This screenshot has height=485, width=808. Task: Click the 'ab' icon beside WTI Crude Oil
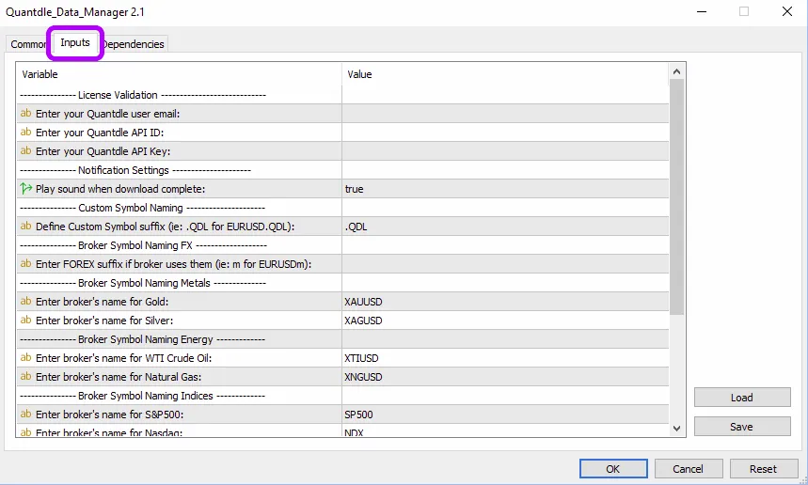[25, 358]
